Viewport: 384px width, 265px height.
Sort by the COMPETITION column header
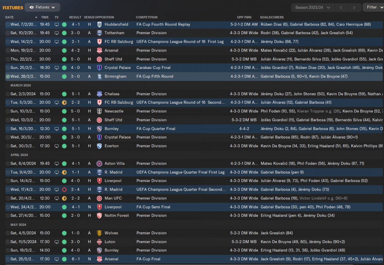(x=147, y=17)
